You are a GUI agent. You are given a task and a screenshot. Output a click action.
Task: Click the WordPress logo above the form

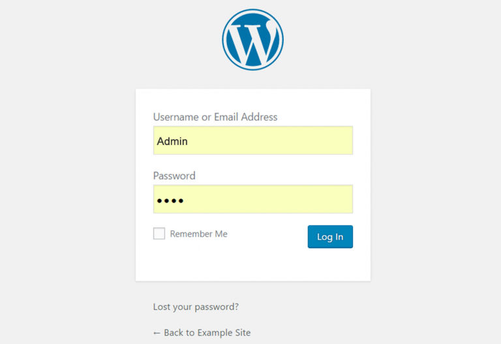pyautogui.click(x=252, y=40)
